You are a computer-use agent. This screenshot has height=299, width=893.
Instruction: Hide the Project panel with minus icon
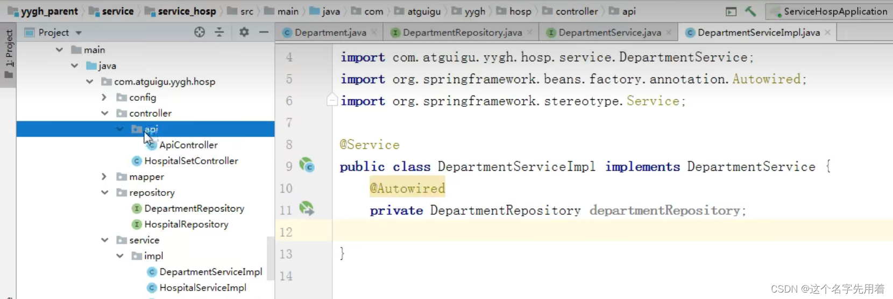(x=264, y=32)
